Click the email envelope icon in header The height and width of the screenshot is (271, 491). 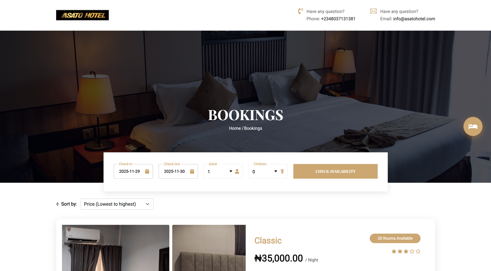tap(373, 11)
